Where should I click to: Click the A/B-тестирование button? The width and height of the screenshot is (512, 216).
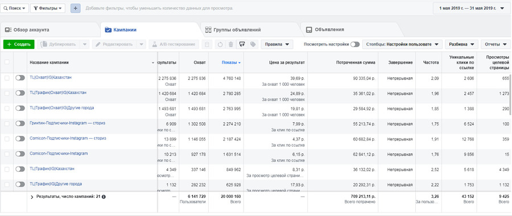(174, 44)
